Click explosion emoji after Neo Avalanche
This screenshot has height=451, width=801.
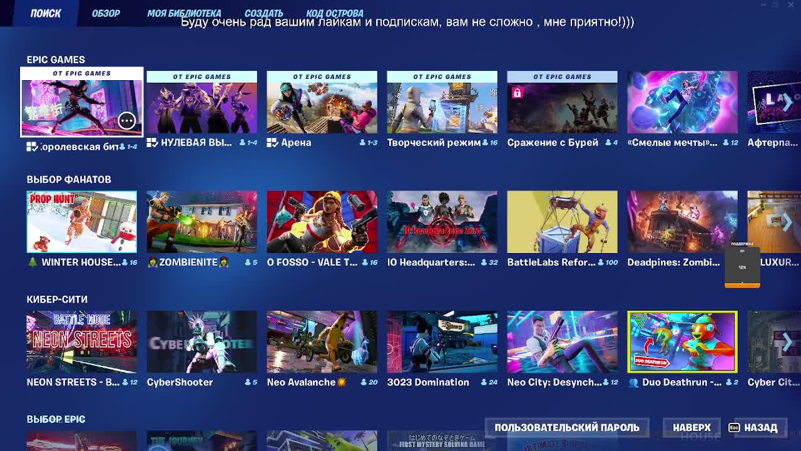[342, 382]
